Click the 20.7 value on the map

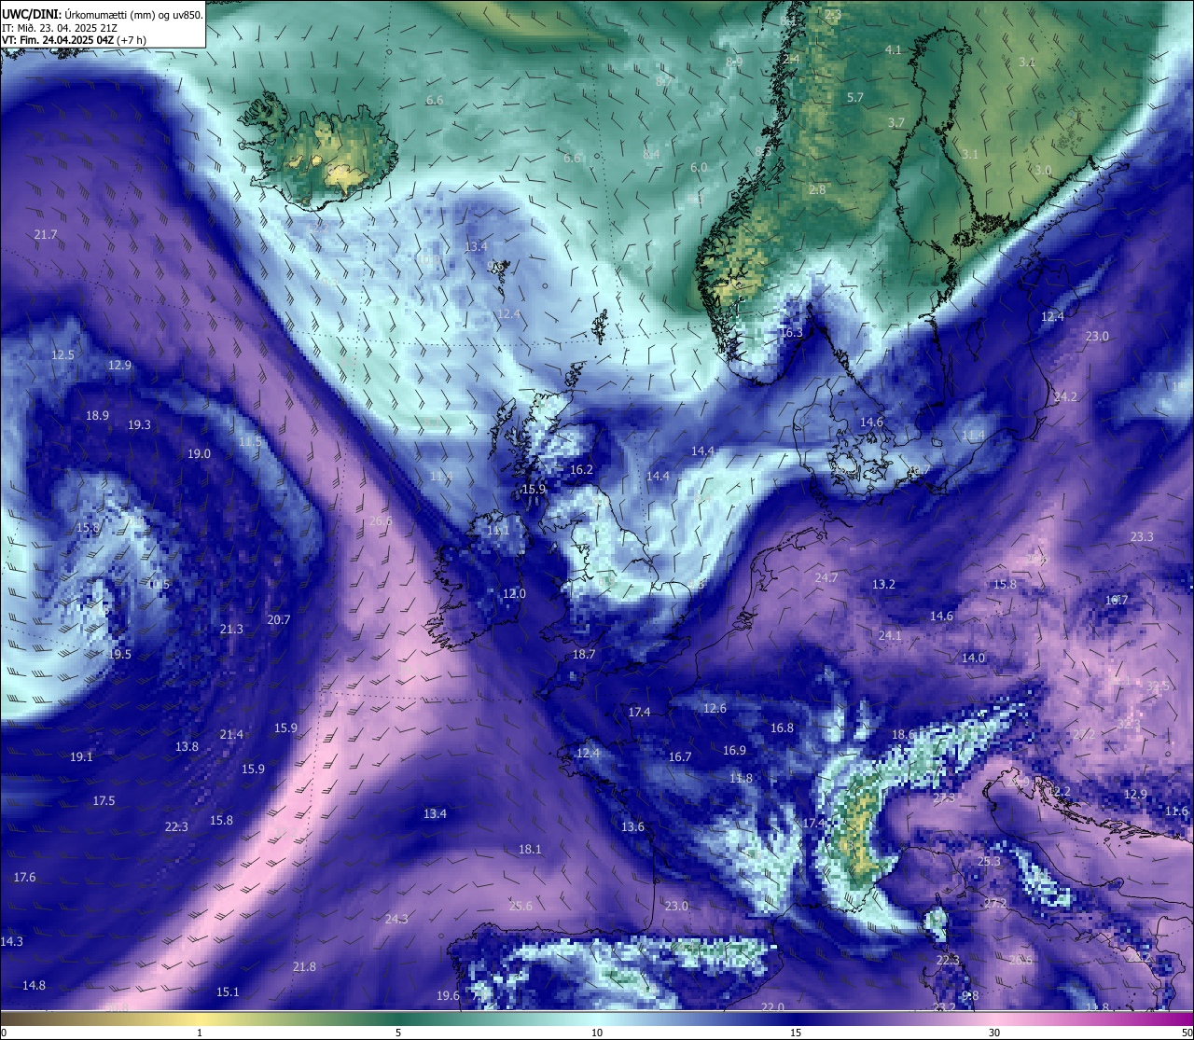click(279, 620)
